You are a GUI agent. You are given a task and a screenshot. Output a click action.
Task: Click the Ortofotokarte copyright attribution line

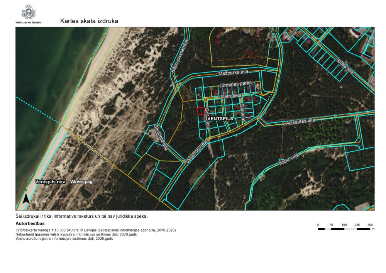[95, 230]
